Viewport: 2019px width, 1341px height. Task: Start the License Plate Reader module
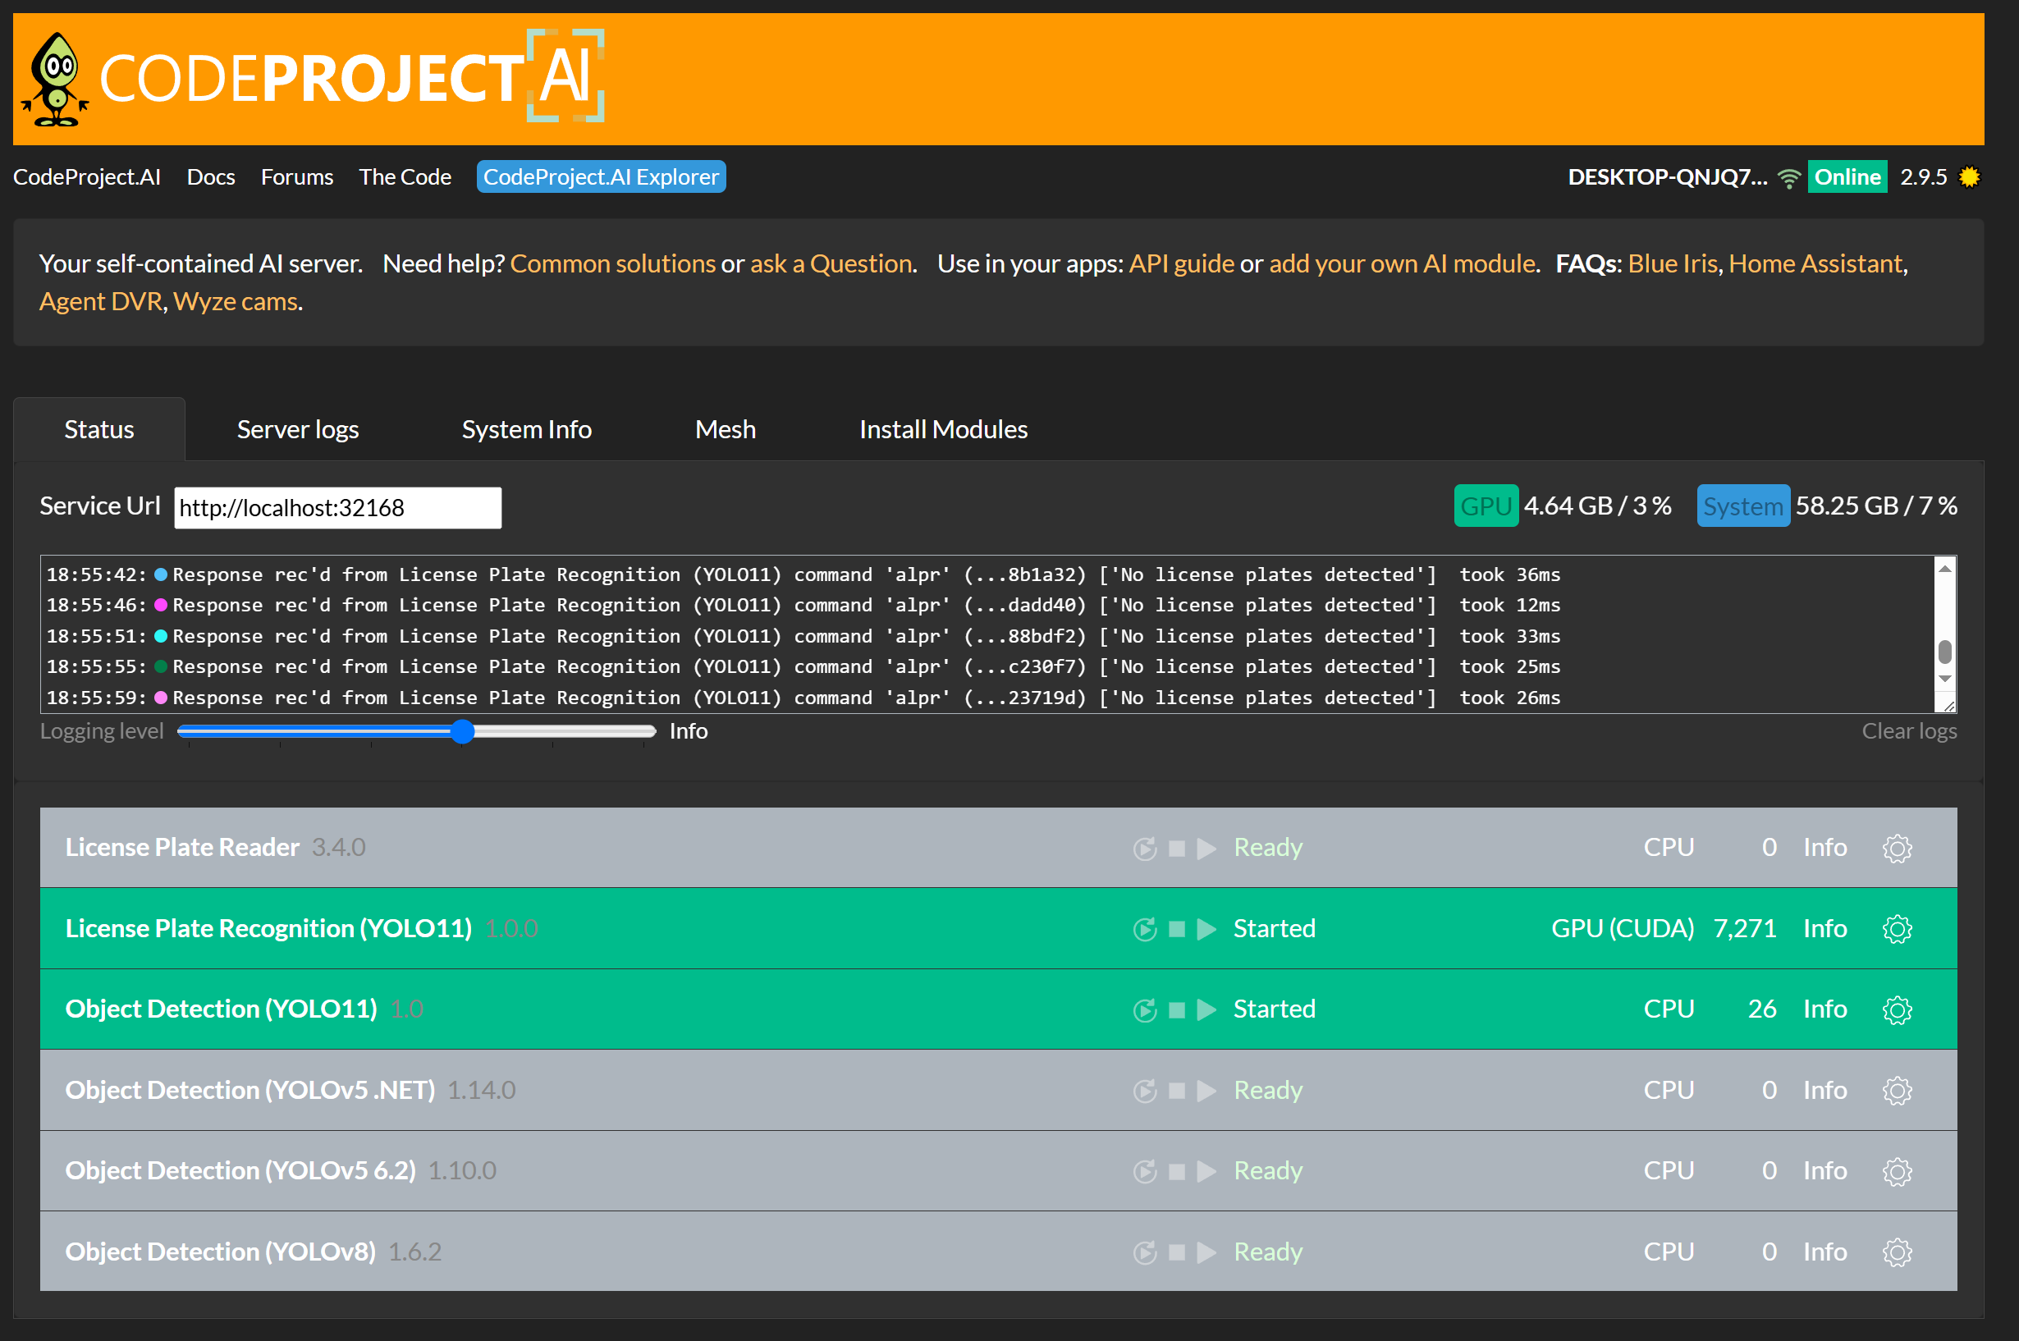pyautogui.click(x=1206, y=849)
